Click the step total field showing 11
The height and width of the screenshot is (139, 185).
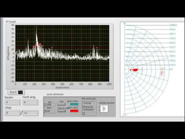coord(31,113)
